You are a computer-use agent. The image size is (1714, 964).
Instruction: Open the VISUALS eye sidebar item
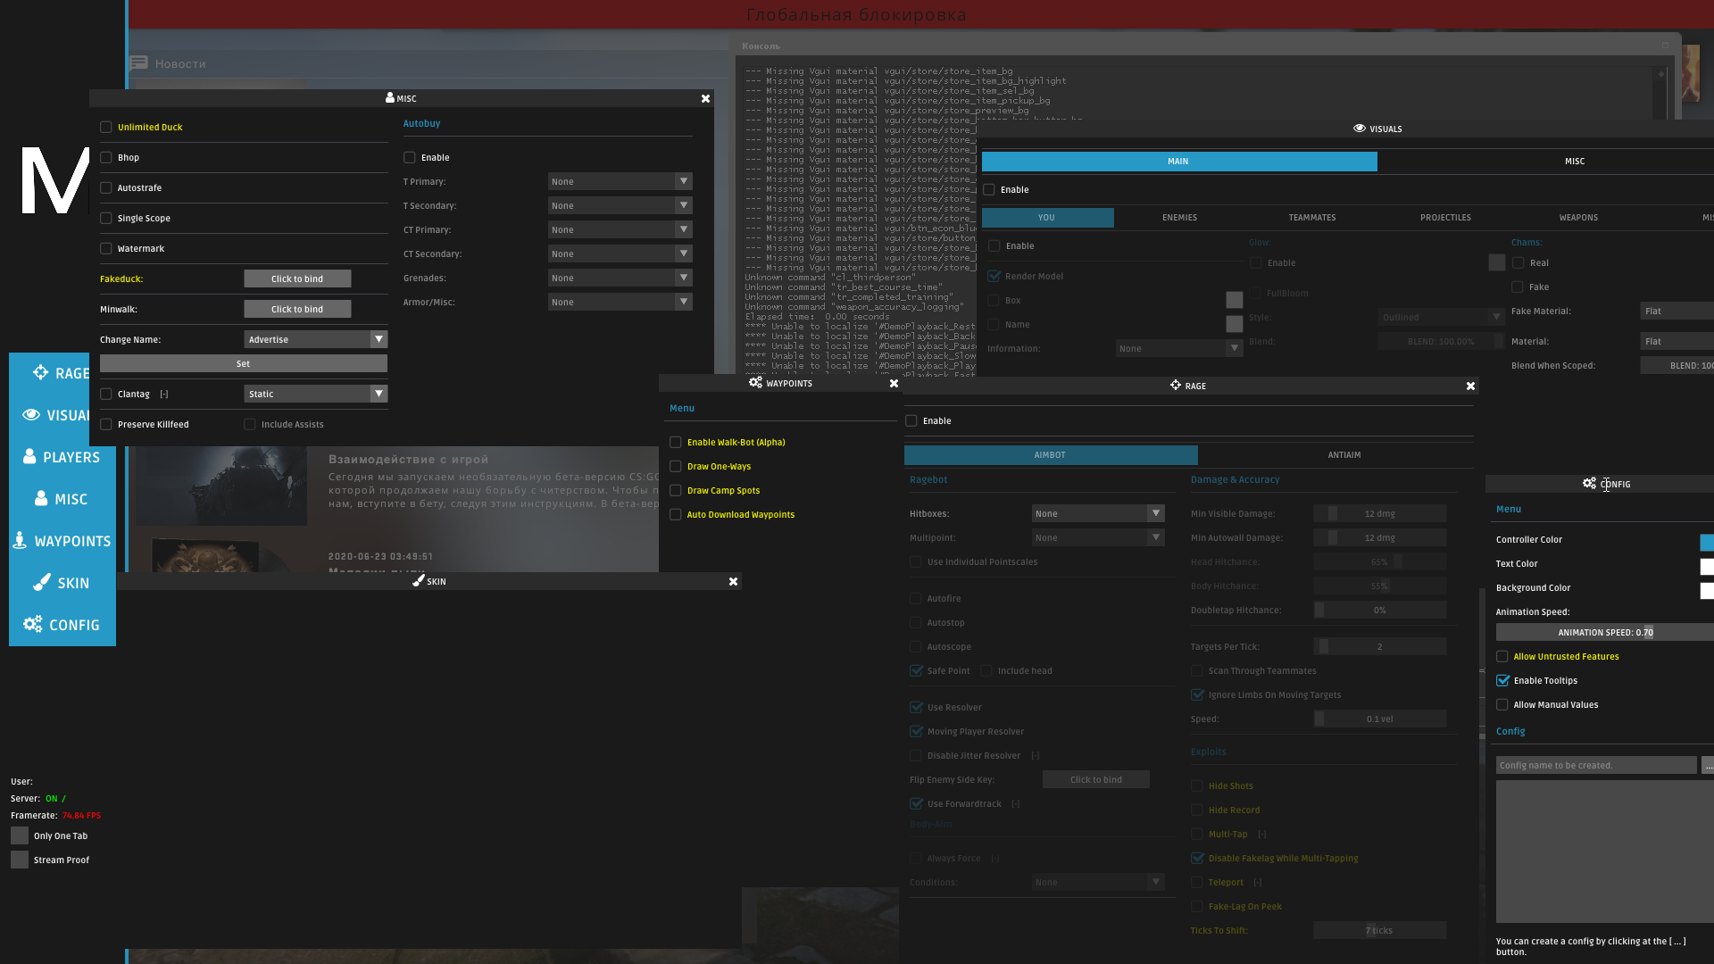click(x=57, y=415)
